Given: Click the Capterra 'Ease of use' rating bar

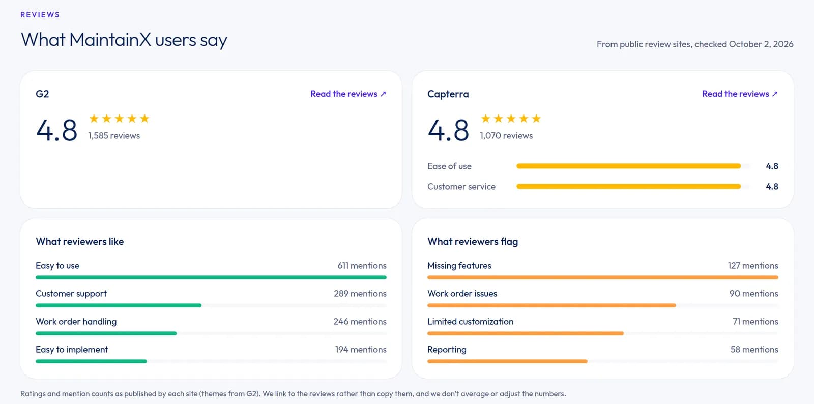Looking at the screenshot, I should coord(633,166).
